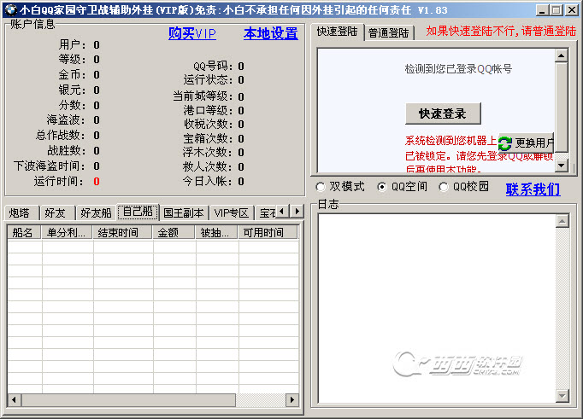The height and width of the screenshot is (419, 583).
Task: Switch to the 快速登陆 tab
Action: [x=337, y=32]
